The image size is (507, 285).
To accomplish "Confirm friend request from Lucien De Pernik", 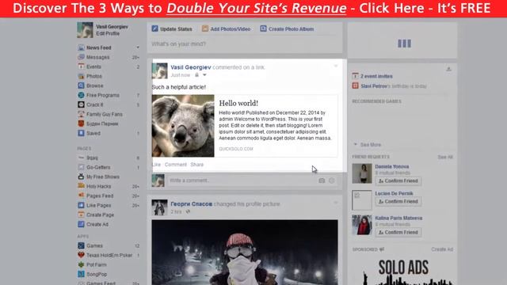I will (x=398, y=201).
